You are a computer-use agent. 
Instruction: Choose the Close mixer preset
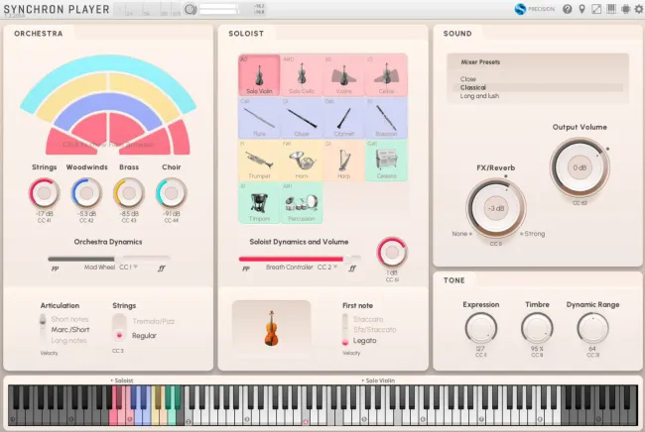[x=467, y=79]
